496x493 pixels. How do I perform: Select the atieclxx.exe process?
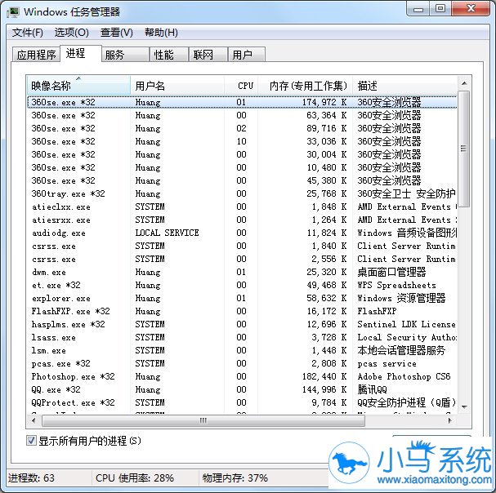click(x=242, y=207)
